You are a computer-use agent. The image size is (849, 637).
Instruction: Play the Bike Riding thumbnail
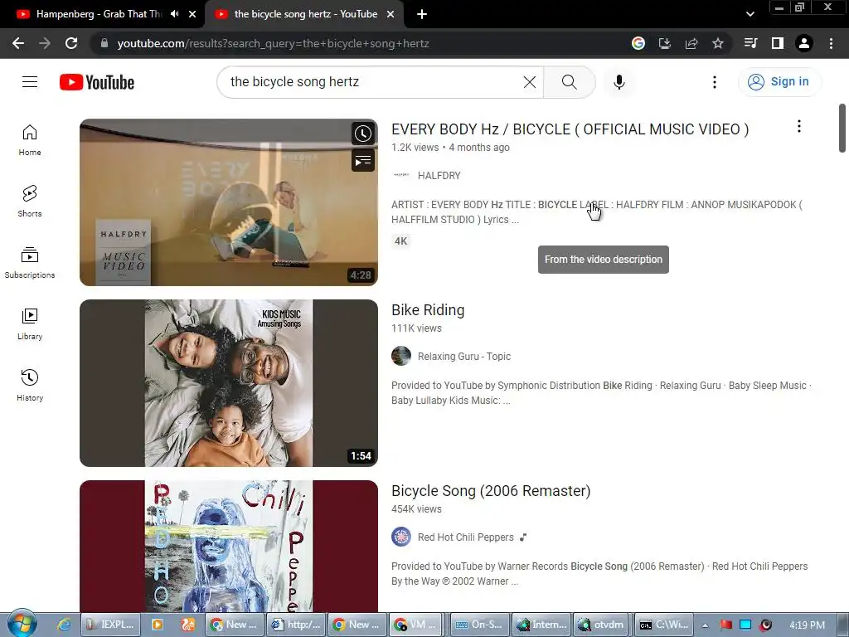pos(229,383)
